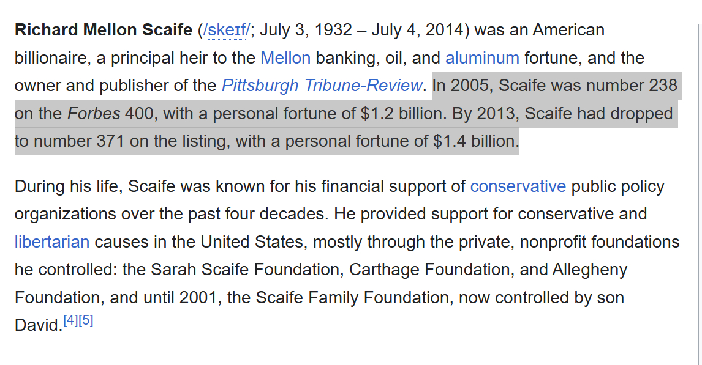
Task: Click the /skeɪf/ pronunciation link
Action: [227, 31]
